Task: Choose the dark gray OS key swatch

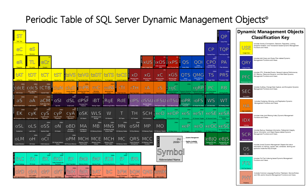Action: pos(246,149)
